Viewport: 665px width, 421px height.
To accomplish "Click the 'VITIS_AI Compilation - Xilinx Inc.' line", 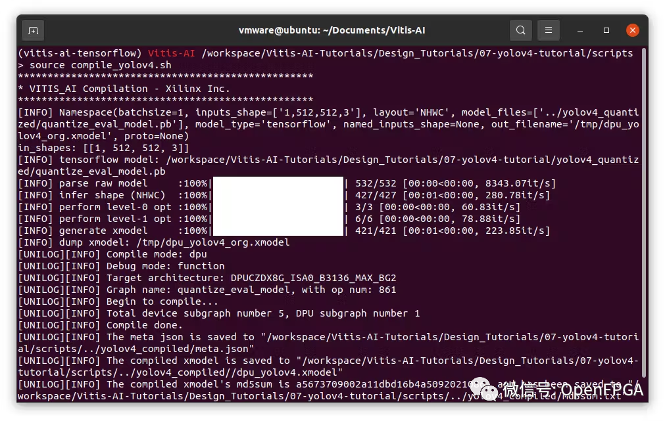I will pos(124,89).
